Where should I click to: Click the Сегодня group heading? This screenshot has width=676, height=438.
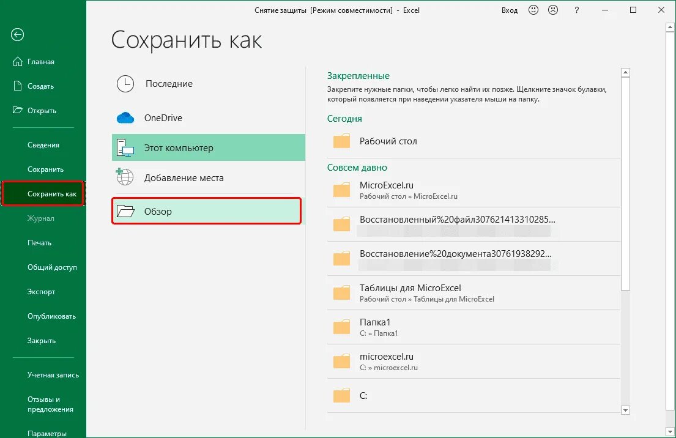pos(344,119)
